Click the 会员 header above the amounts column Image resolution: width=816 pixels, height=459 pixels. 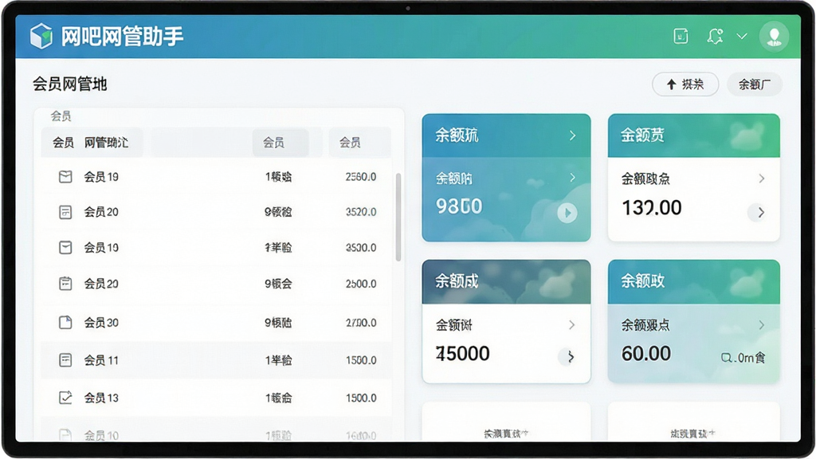point(359,143)
